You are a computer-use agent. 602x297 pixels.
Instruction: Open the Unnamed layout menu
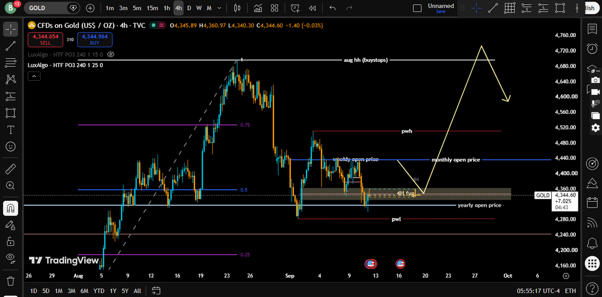pos(440,6)
